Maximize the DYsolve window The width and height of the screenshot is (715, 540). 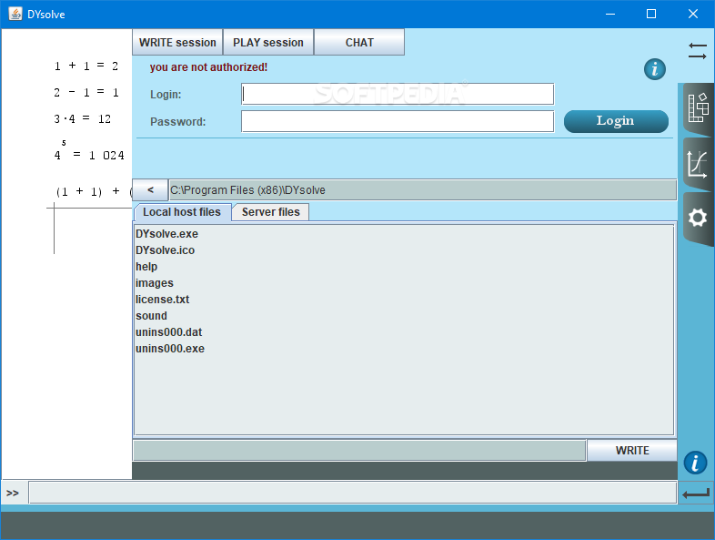(x=651, y=15)
